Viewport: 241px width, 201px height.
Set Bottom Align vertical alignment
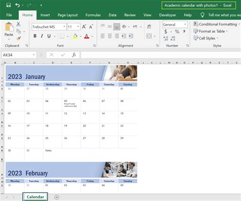pyautogui.click(x=117, y=27)
